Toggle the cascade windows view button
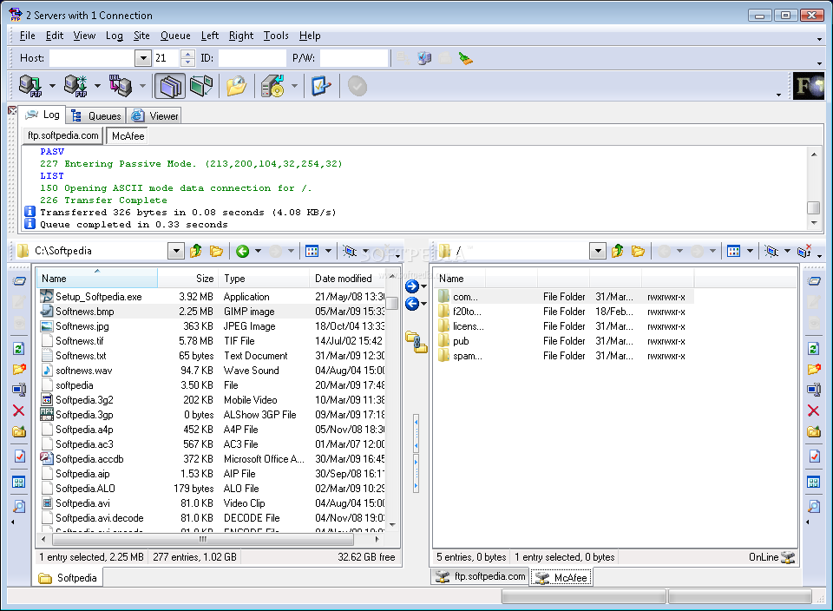833x611 pixels. 170,86
